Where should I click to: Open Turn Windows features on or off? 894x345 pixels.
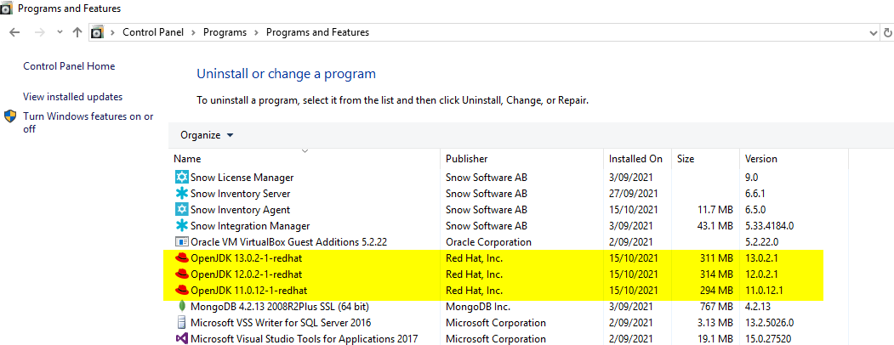[x=88, y=122]
